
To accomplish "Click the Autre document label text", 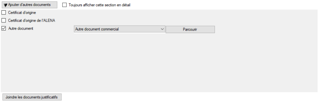I will [21, 28].
